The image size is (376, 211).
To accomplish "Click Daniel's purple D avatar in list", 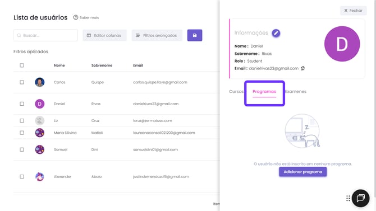I will point(40,104).
